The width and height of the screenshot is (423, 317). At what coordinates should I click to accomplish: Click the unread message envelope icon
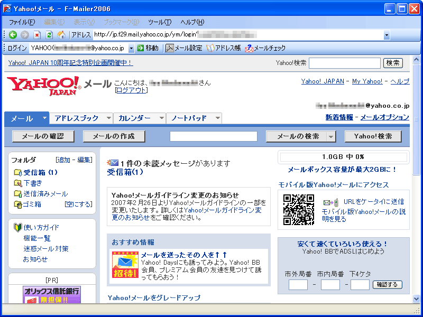tap(113, 163)
